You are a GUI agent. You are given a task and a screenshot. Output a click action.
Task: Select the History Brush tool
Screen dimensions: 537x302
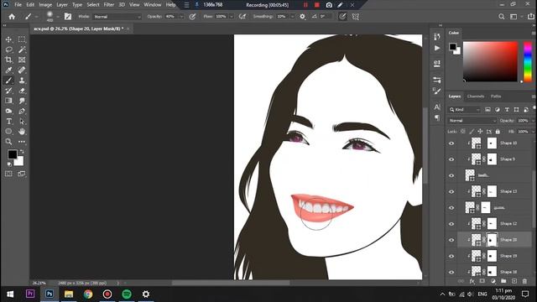[8, 91]
